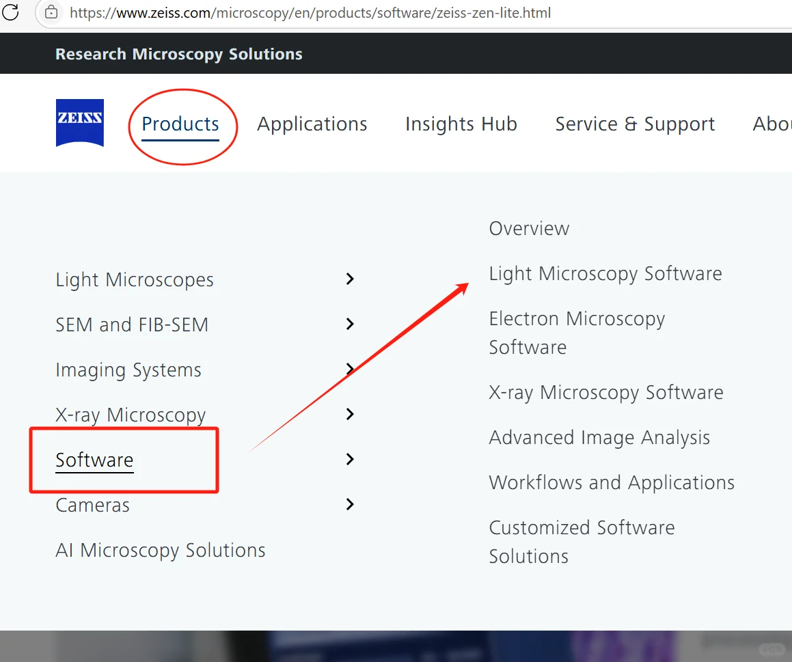Open the Applications menu
The image size is (792, 662).
click(x=312, y=124)
